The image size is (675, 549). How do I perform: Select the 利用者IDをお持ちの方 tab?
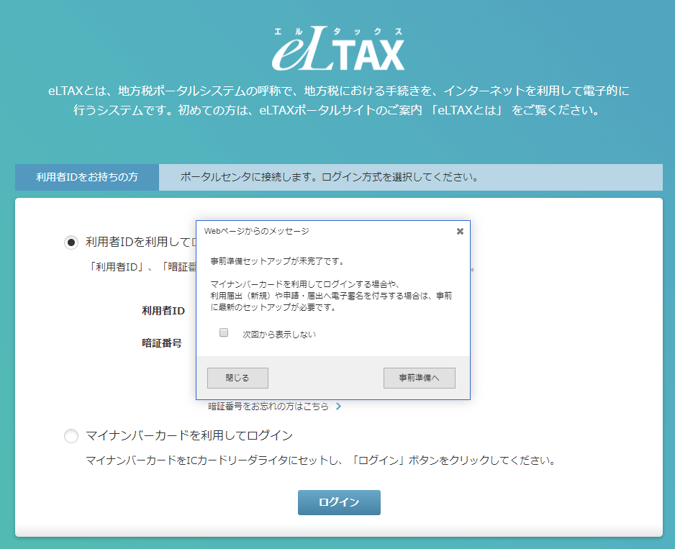(x=86, y=176)
